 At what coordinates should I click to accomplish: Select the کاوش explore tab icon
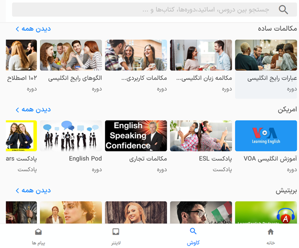pos(193,231)
